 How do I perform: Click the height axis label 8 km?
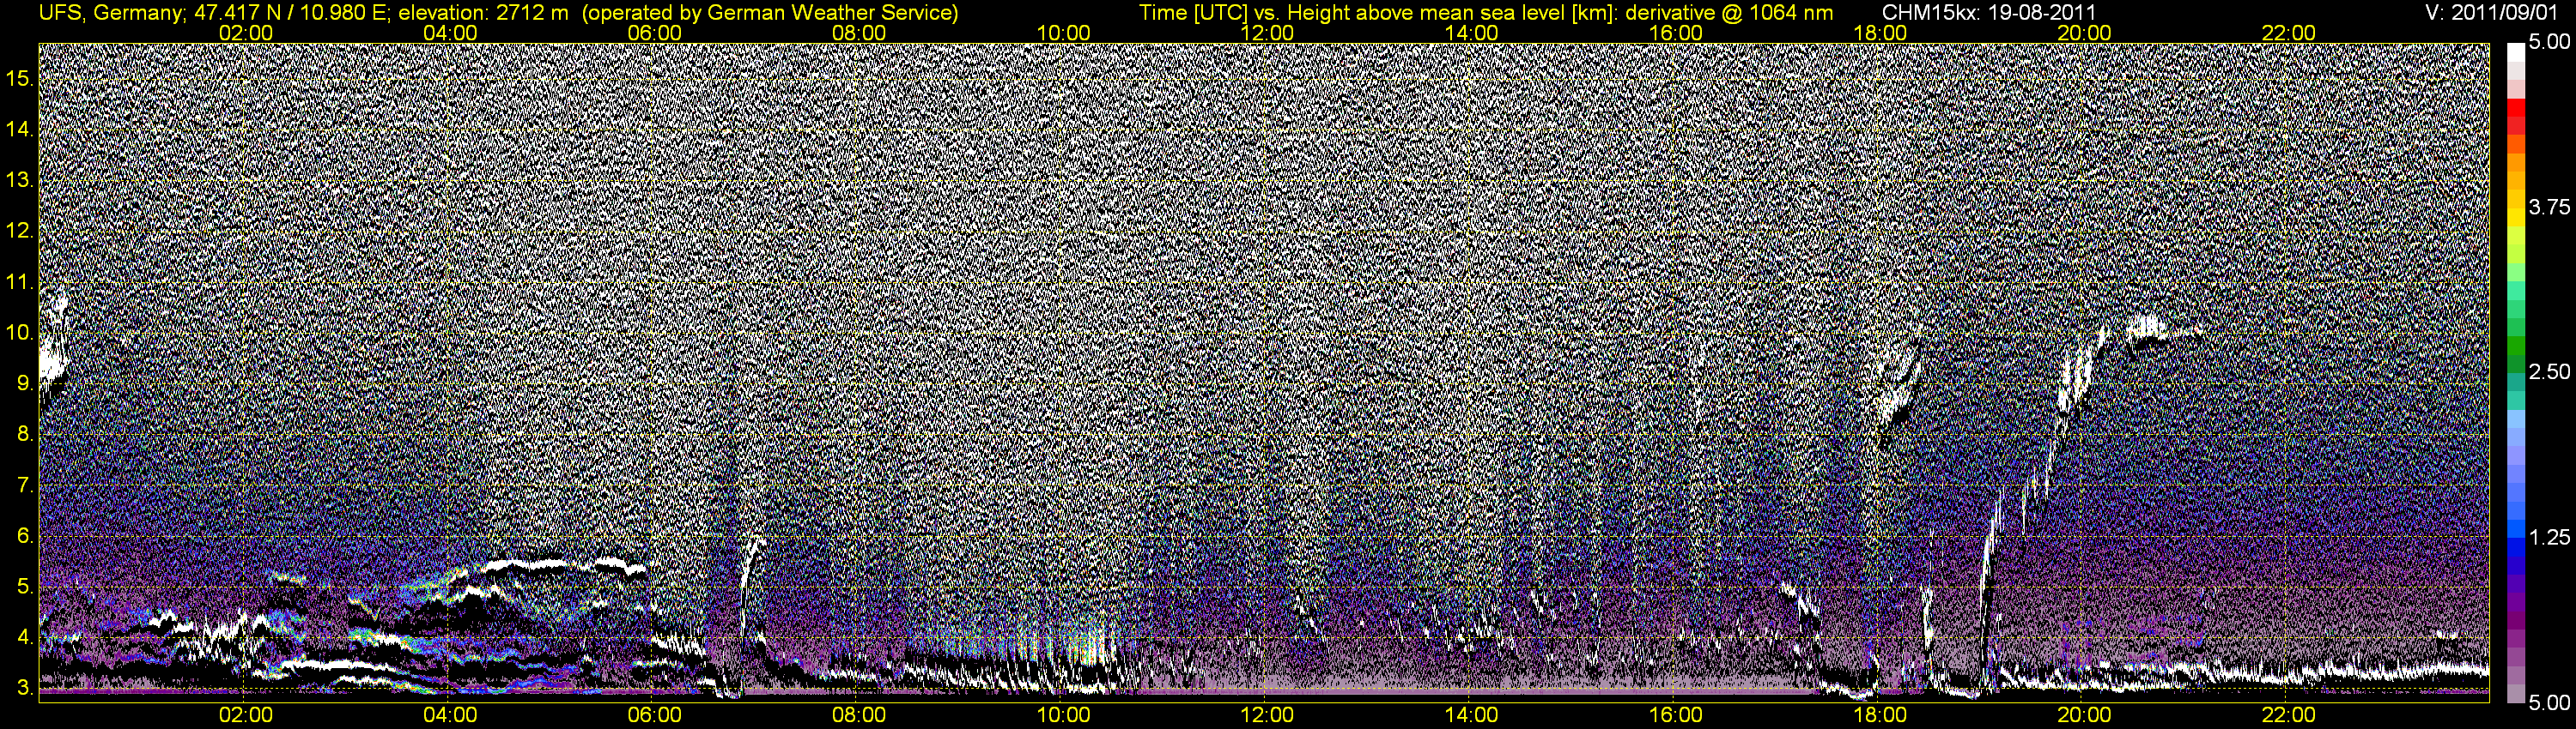coord(24,435)
